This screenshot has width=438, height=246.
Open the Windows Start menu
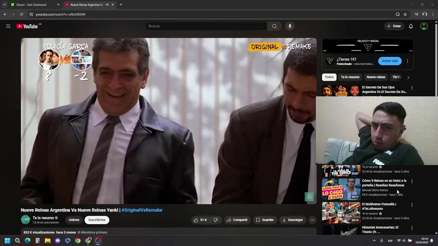tap(8, 241)
